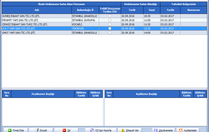Image resolution: width=209 pixels, height=132 pixels.
Task: Click the warning triangle icon on Şikayet Var
Action: click(x=123, y=130)
